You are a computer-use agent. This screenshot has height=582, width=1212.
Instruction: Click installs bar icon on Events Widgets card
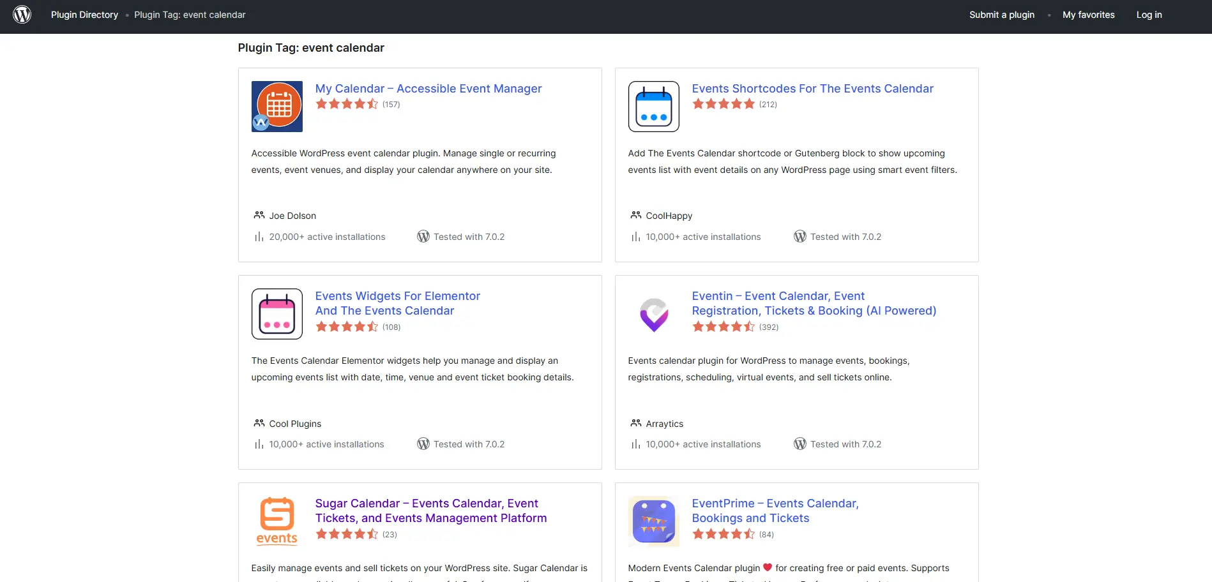click(x=259, y=444)
